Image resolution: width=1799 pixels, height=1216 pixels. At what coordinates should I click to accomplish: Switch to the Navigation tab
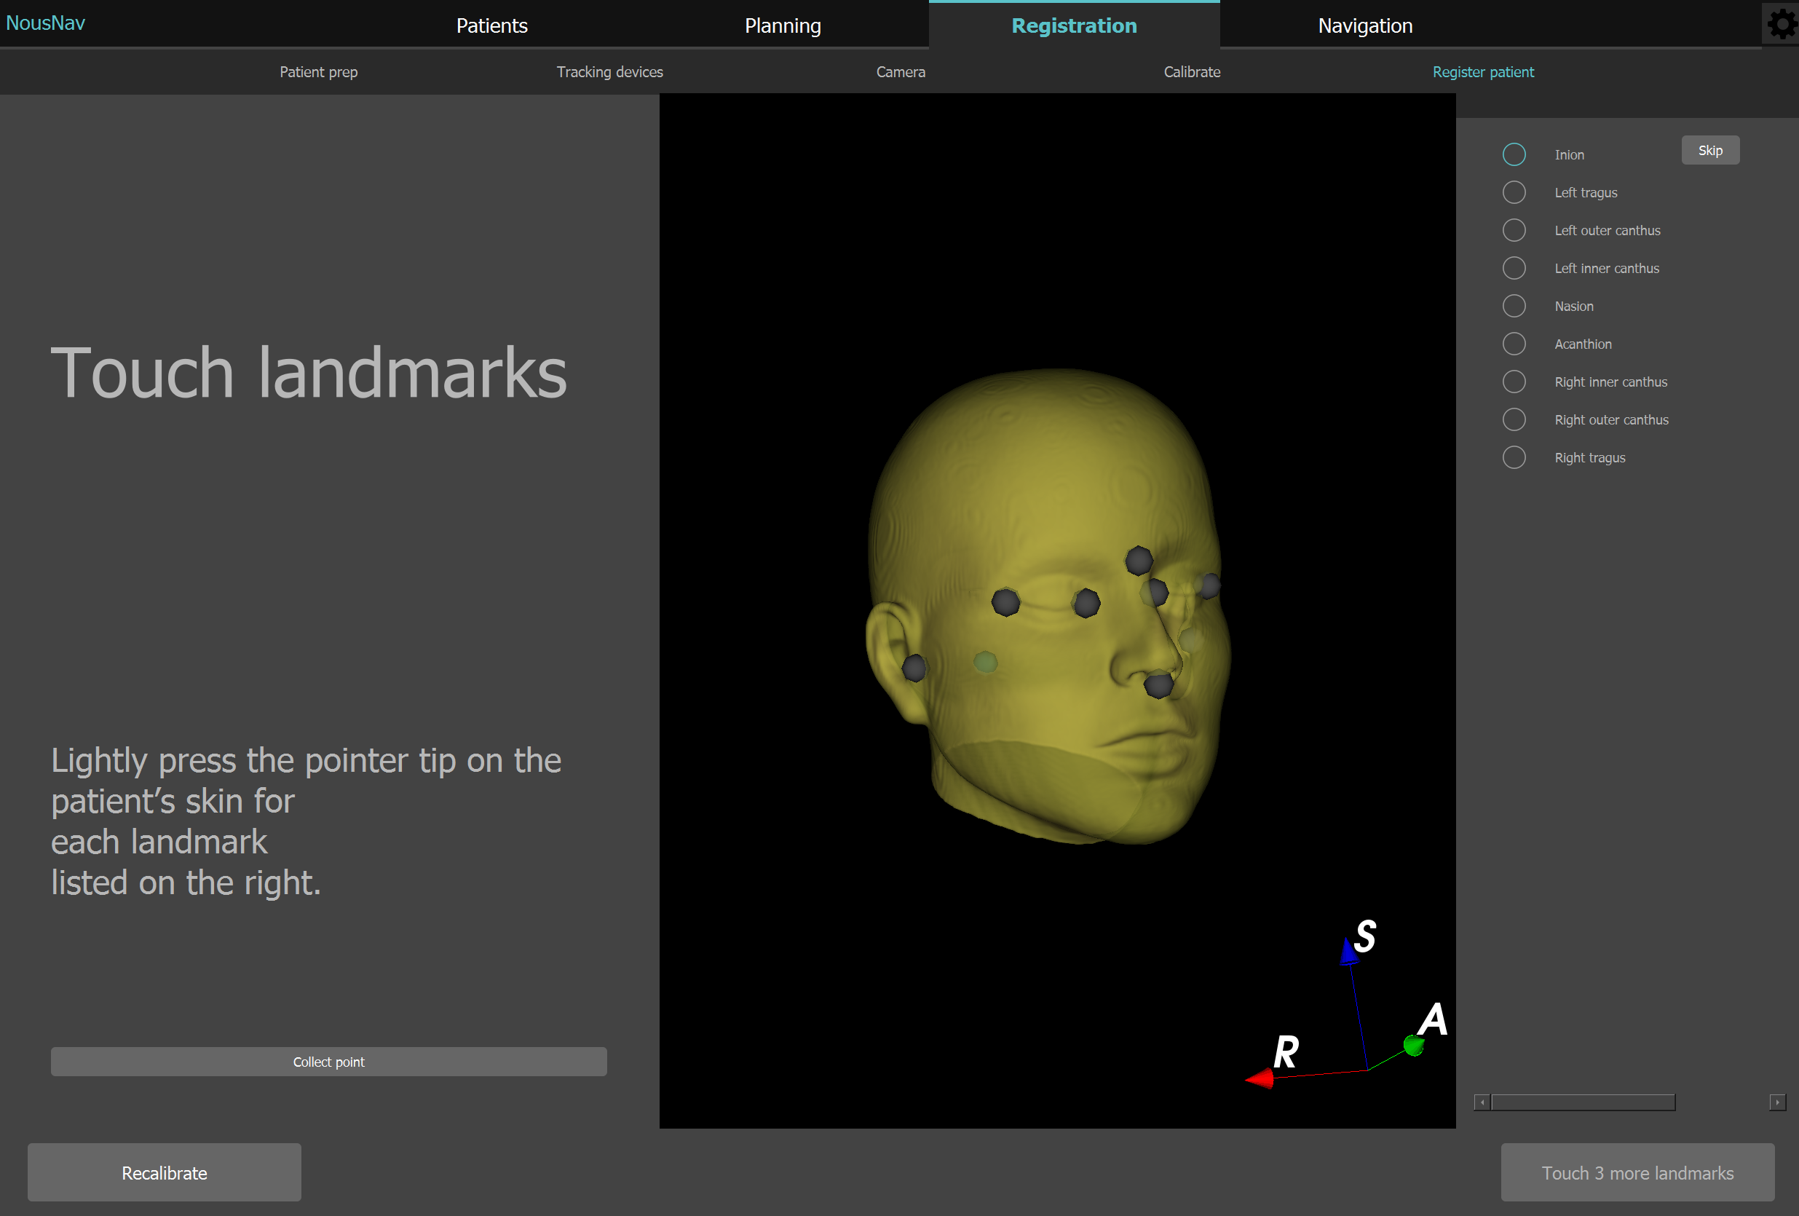[1365, 25]
